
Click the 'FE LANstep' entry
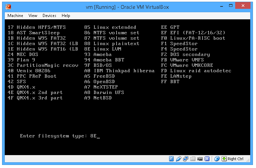point(176,76)
